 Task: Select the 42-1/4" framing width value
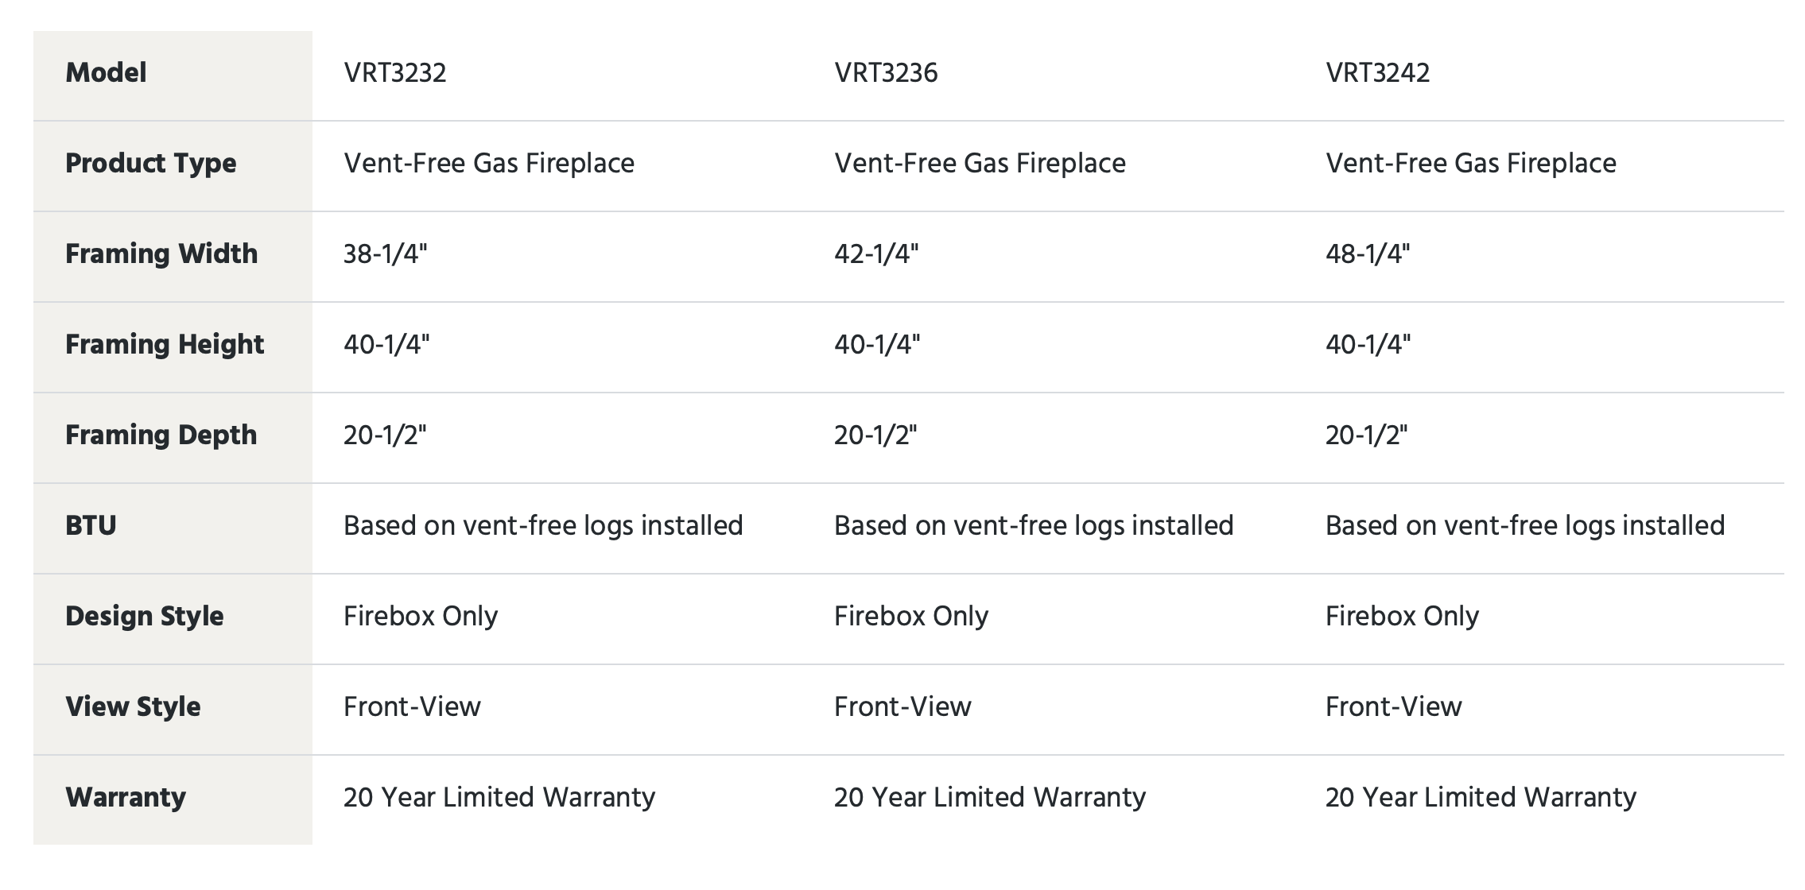click(876, 254)
